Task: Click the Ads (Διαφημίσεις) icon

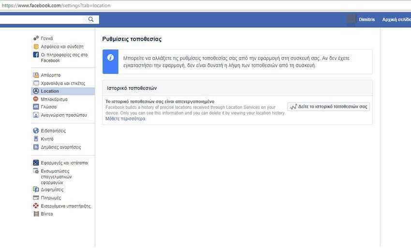Action: coord(36,189)
